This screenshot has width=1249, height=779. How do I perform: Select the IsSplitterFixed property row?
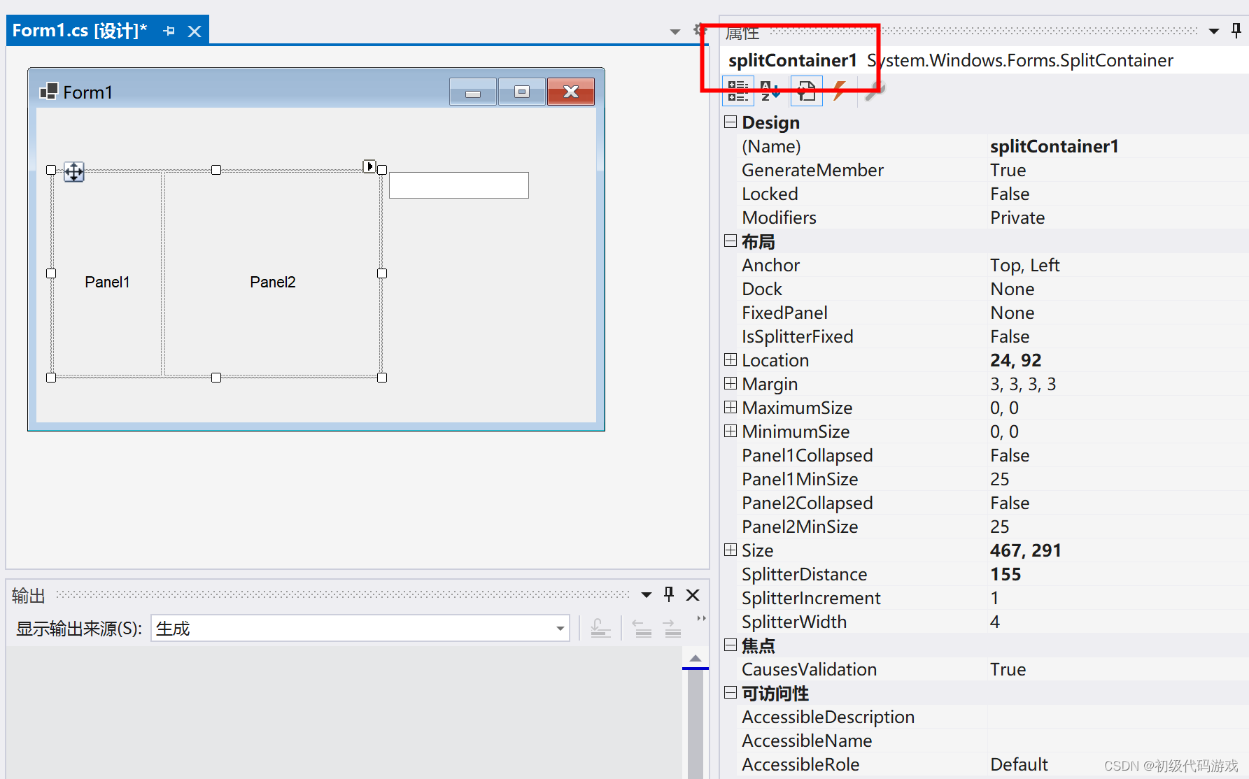point(797,336)
